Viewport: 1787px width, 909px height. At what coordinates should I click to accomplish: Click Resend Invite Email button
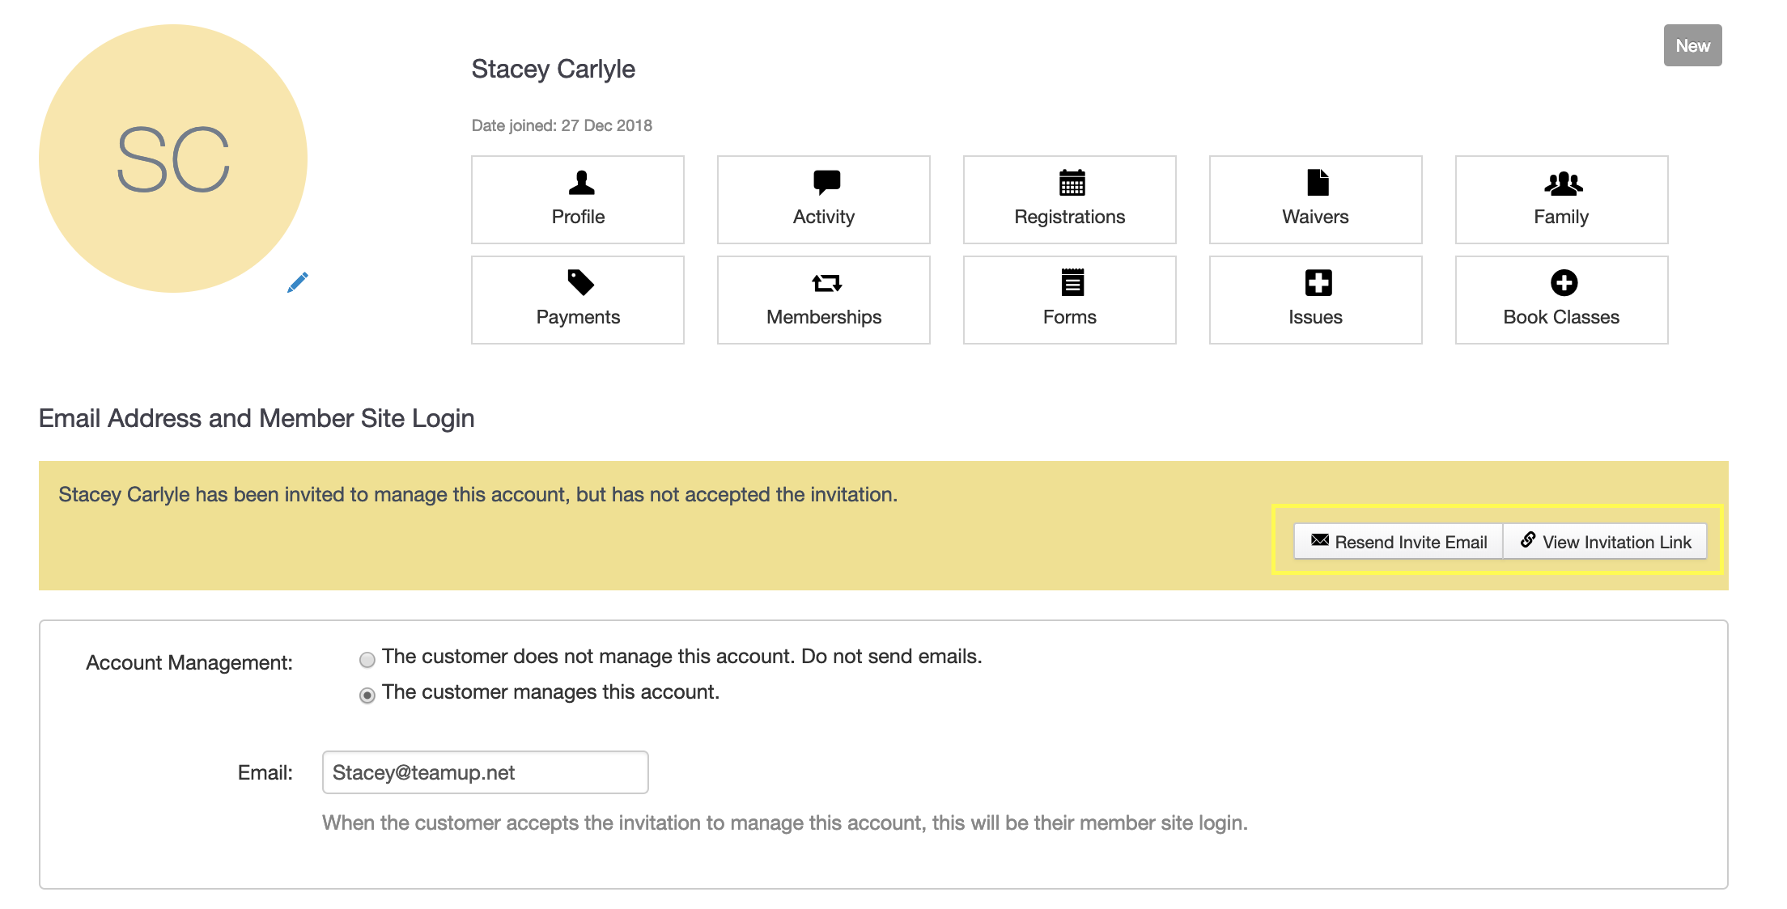(x=1399, y=542)
